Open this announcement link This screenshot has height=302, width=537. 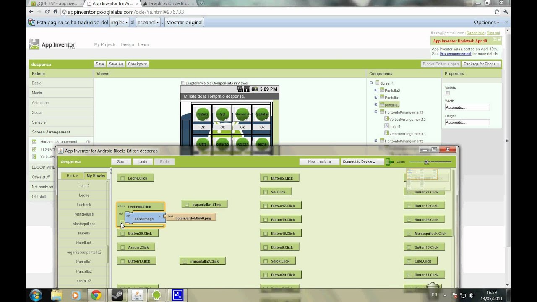point(455,54)
